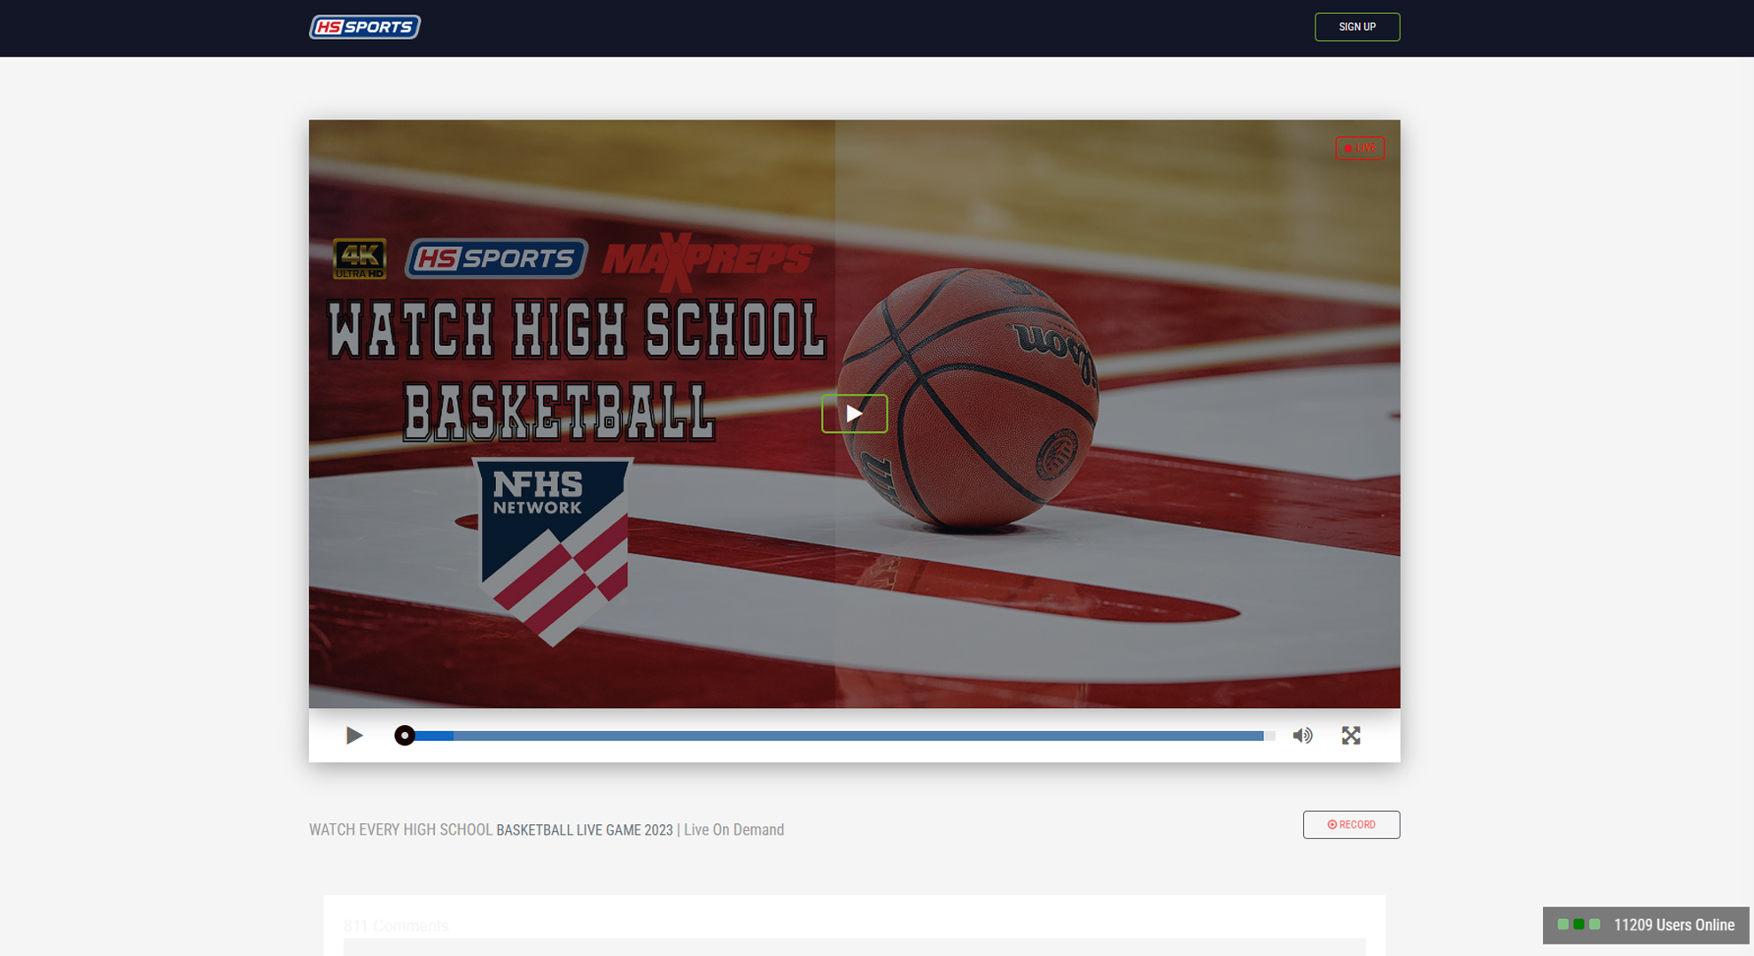The height and width of the screenshot is (956, 1754).
Task: Click the green status dots indicator
Action: 1579,924
